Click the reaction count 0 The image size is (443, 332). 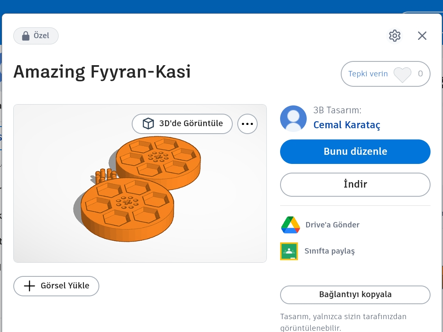pos(421,74)
